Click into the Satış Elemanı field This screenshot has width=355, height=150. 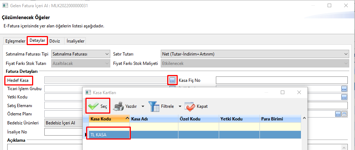[63, 106]
